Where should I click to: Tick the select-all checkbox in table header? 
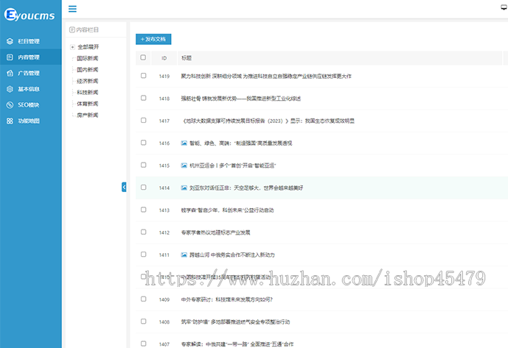(143, 57)
